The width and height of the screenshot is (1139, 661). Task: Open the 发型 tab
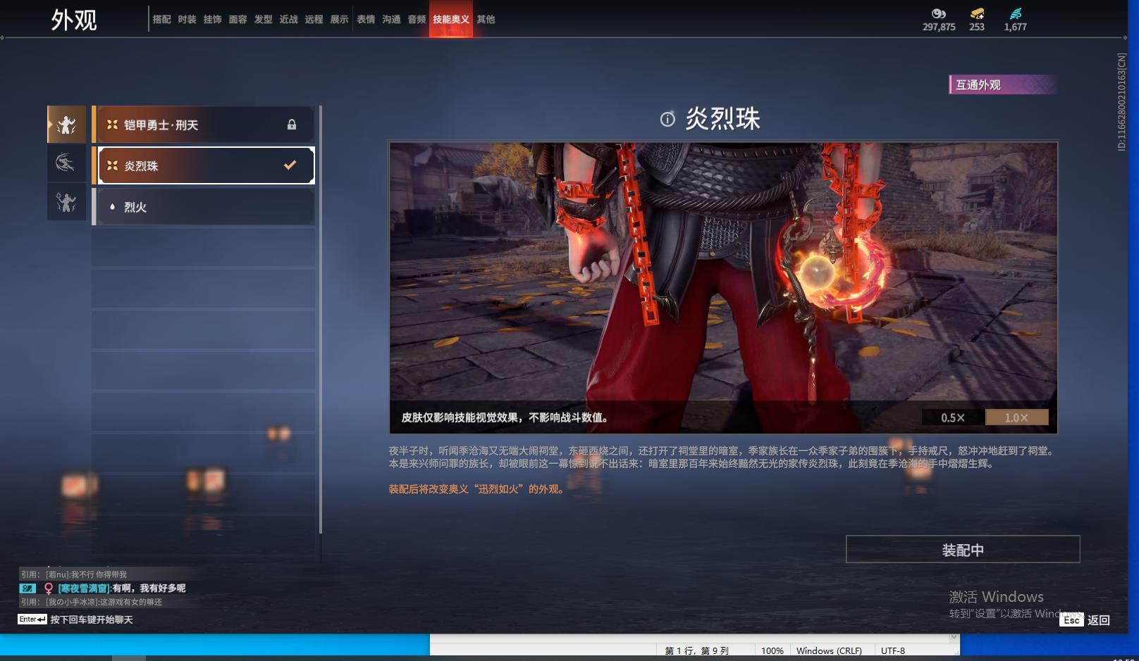tap(263, 19)
